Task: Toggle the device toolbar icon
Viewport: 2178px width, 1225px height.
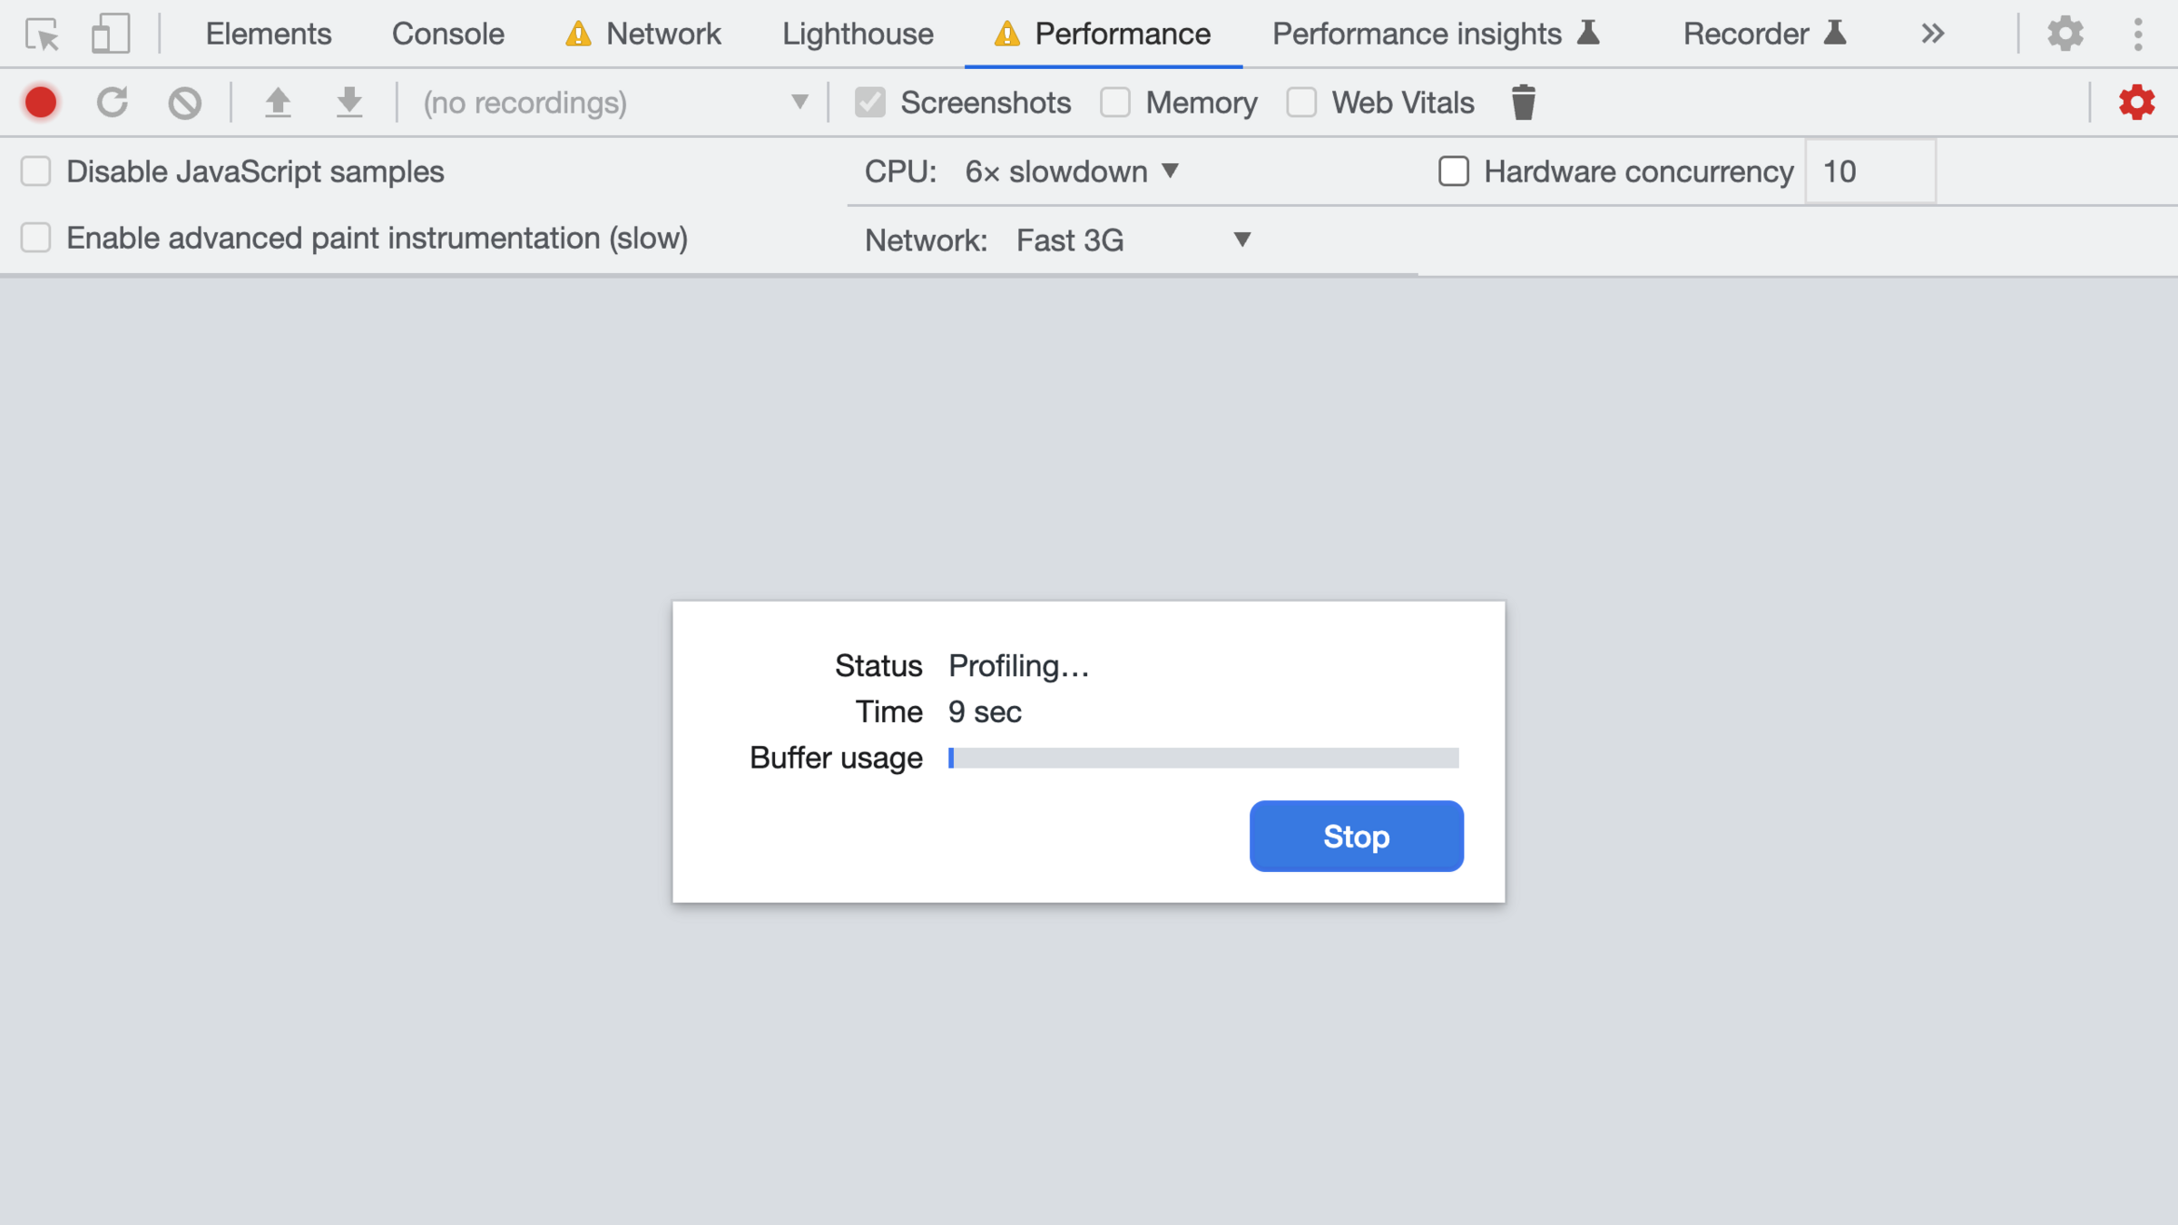Action: 111,34
